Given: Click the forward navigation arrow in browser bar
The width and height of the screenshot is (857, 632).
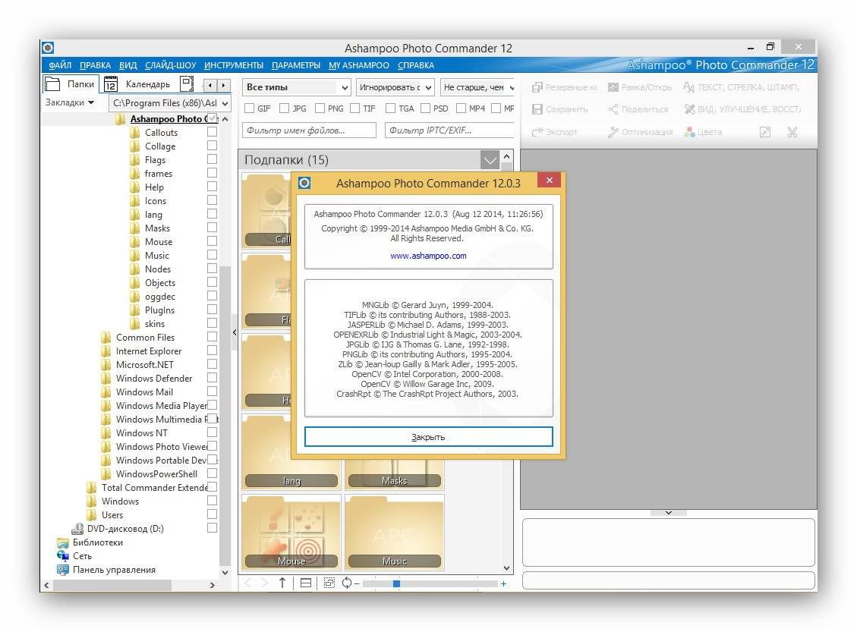Looking at the screenshot, I should (264, 583).
